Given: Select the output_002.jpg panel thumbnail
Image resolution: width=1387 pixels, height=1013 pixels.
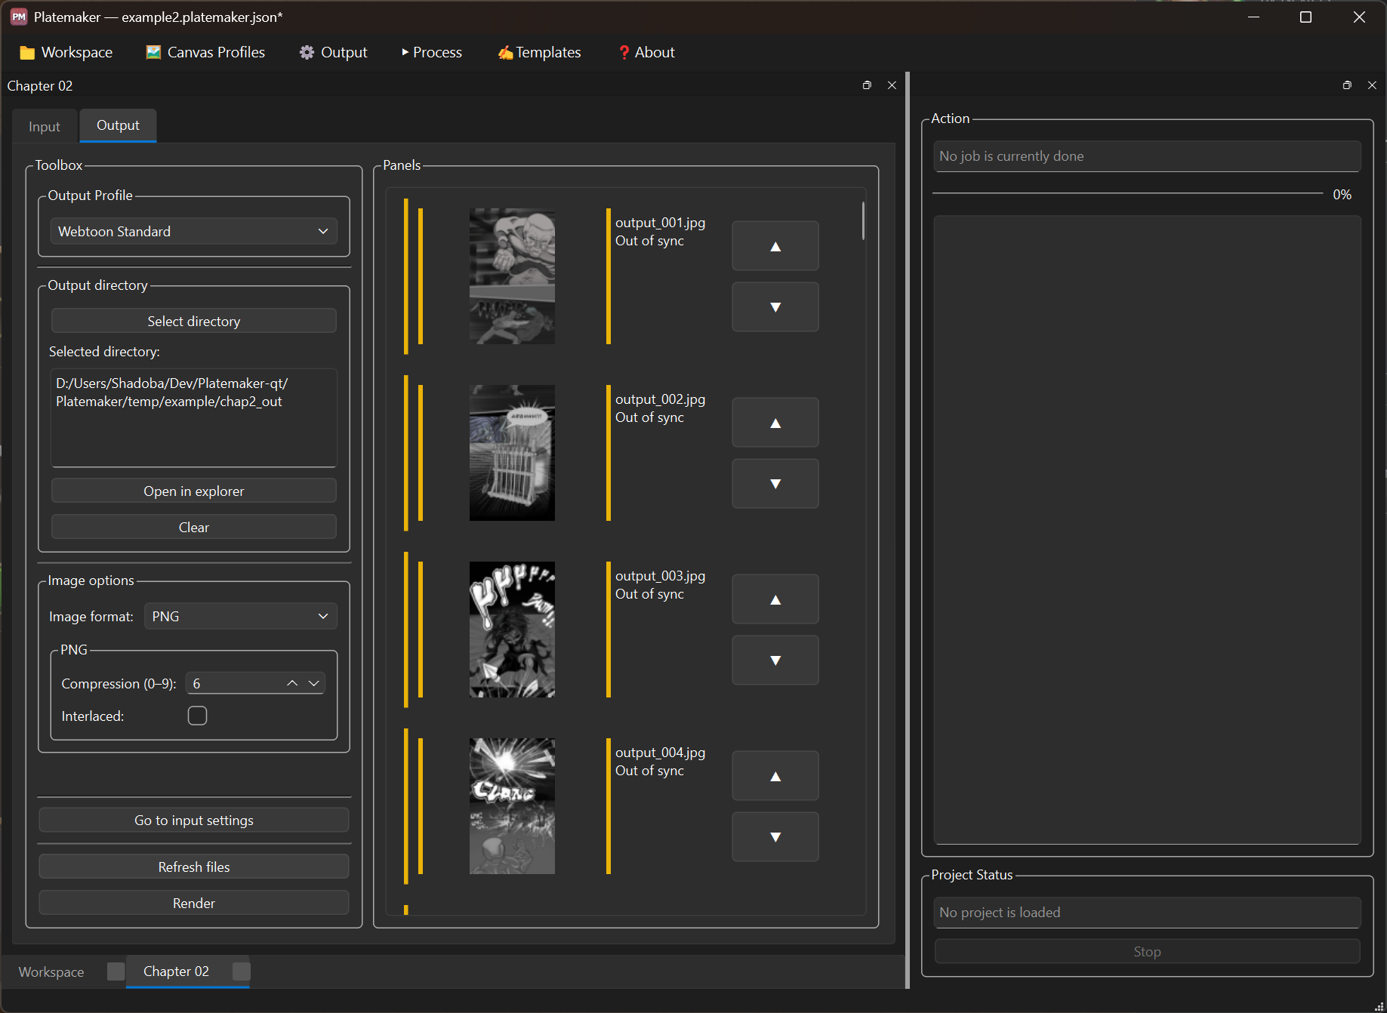Looking at the screenshot, I should pos(512,453).
